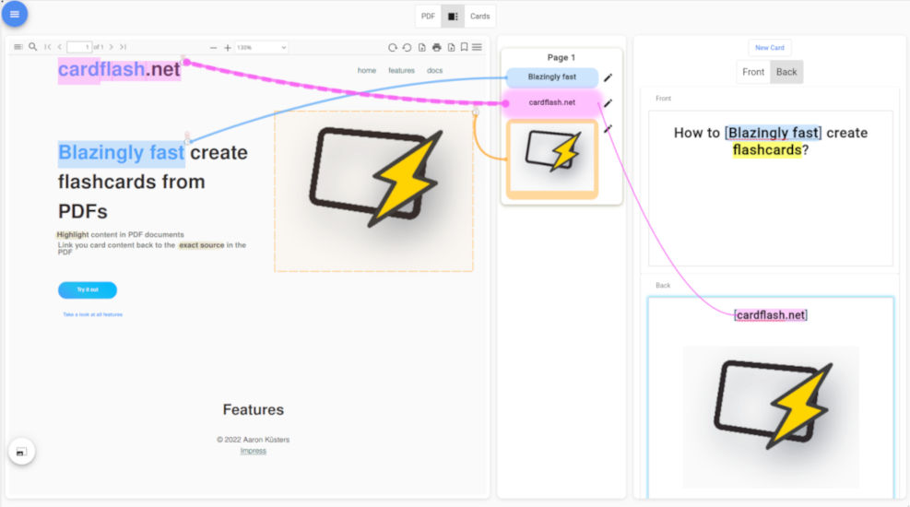This screenshot has width=910, height=507.
Task: Switch to PDF-only view
Action: click(x=428, y=17)
